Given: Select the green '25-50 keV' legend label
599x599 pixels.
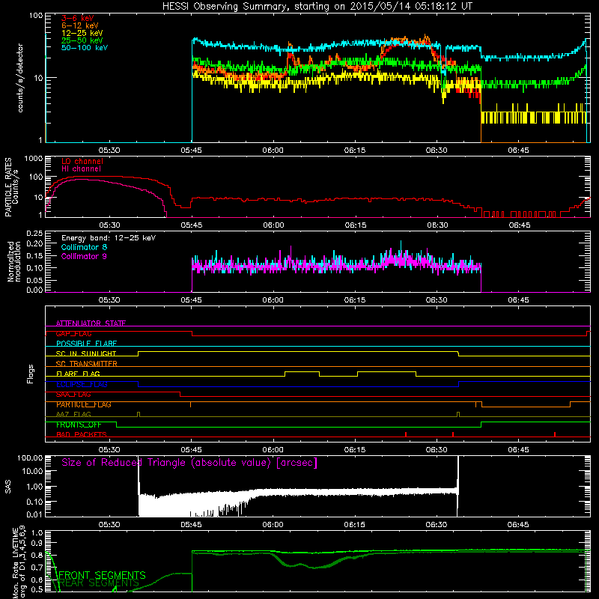Looking at the screenshot, I should (x=82, y=40).
